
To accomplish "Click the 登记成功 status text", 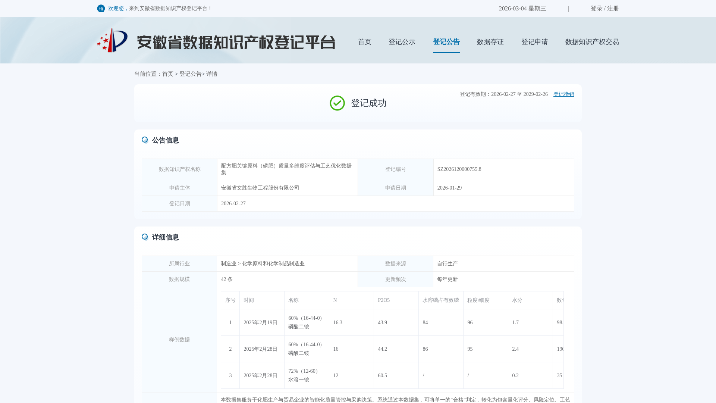I will [x=368, y=103].
